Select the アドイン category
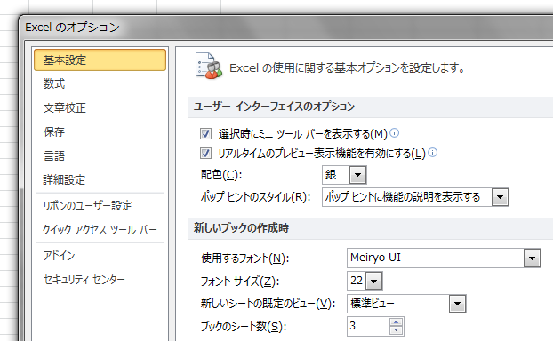 click(59, 256)
